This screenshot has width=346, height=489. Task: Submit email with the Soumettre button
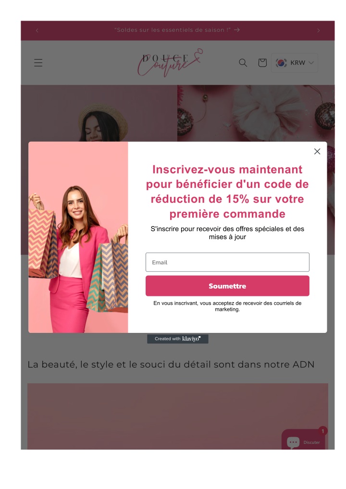(227, 286)
